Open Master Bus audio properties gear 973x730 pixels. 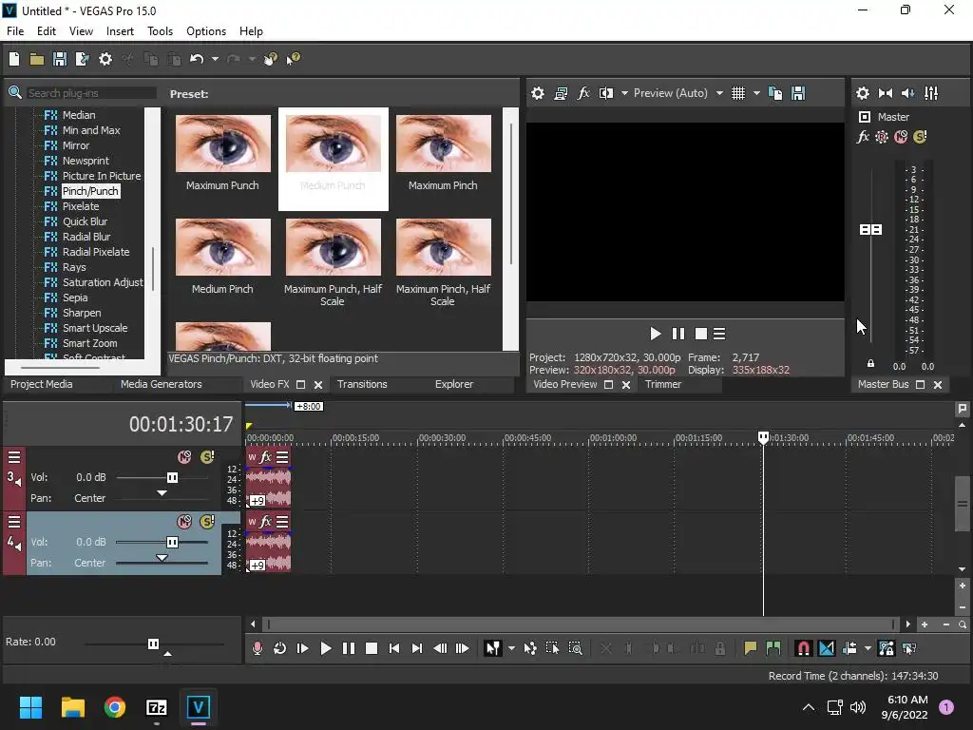863,93
